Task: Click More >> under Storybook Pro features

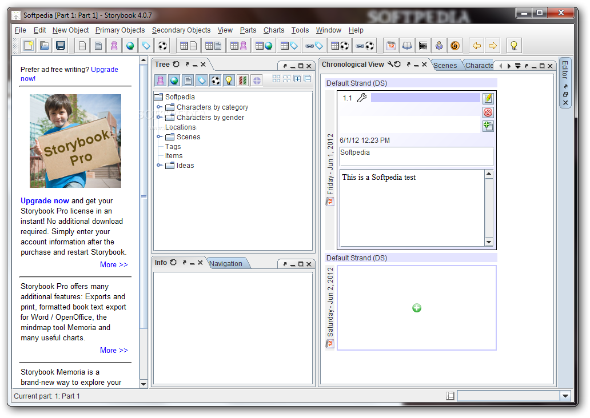Action: point(114,351)
